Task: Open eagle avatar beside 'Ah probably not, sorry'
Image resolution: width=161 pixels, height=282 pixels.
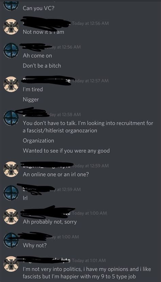Action: point(11,217)
